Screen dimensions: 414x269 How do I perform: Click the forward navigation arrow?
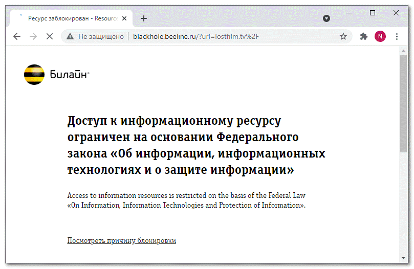point(33,36)
